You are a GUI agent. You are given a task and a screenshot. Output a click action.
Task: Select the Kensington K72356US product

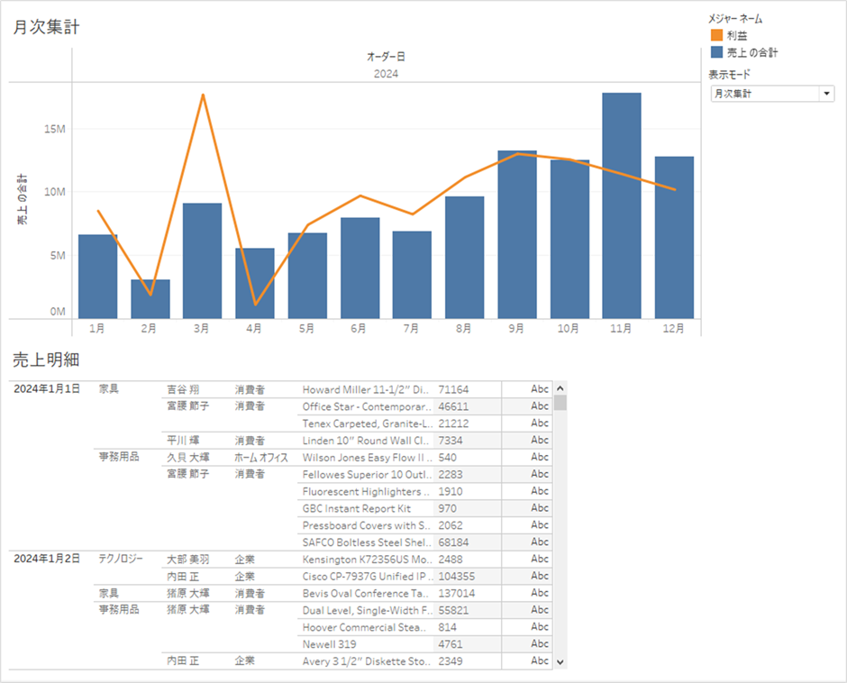[367, 560]
